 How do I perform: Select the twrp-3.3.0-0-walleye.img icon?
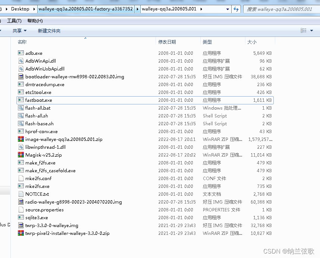coord(20,225)
